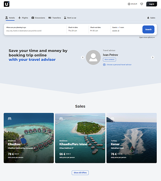Viewport: 161px width, 181px height.
Task: Go to the next travel advisor arrow
Action: tap(153, 57)
